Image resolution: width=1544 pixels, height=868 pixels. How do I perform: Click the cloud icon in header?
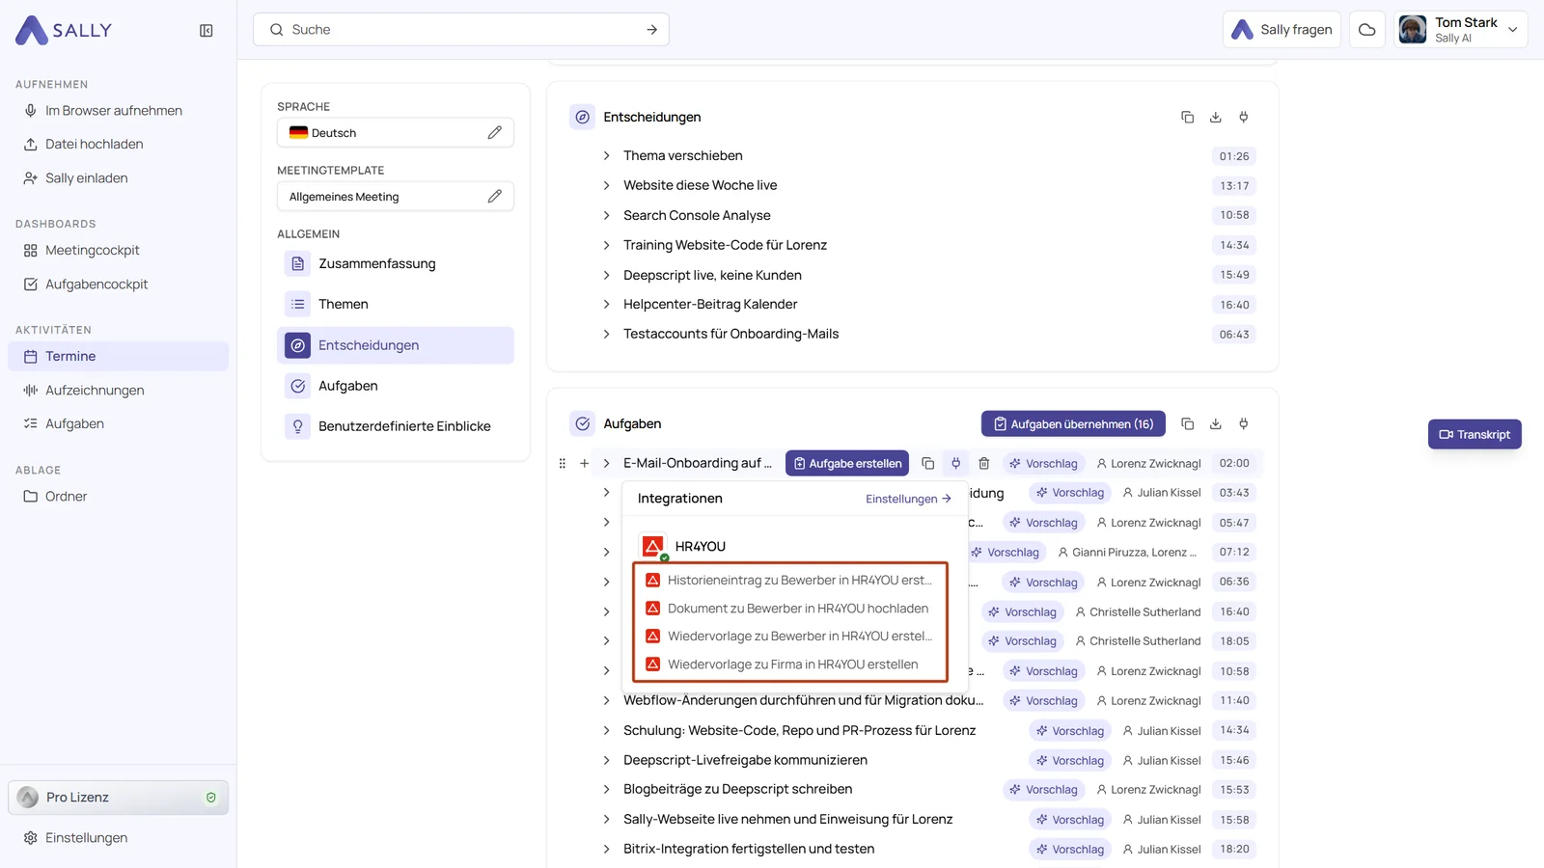tap(1367, 30)
